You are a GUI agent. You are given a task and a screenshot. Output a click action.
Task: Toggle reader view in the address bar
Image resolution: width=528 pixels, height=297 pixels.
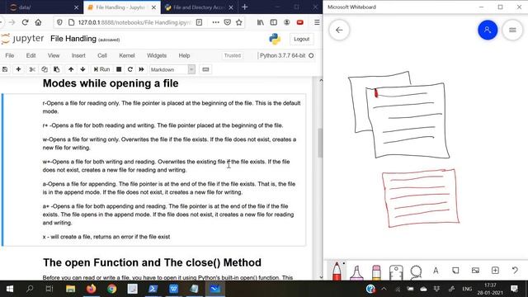[199, 22]
